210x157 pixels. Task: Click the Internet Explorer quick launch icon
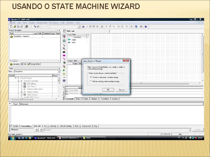pyautogui.click(x=26, y=138)
